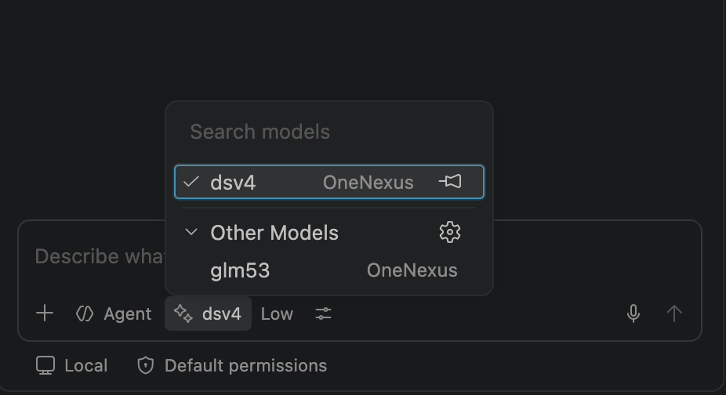Open the dsv4 model picker dropdown
Viewport: 726px width, 395px height.
tap(208, 313)
